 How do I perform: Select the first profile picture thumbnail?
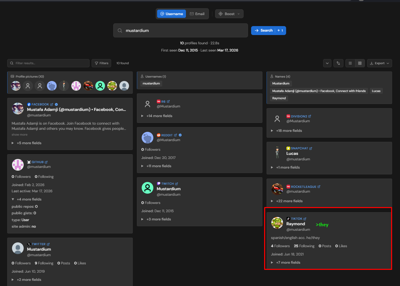coord(16,86)
